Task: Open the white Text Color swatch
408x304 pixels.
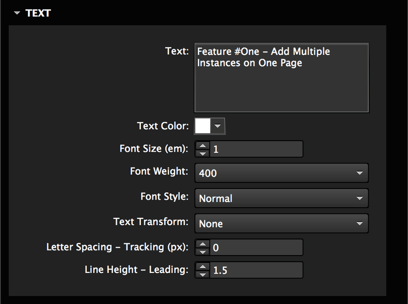Action: point(202,126)
